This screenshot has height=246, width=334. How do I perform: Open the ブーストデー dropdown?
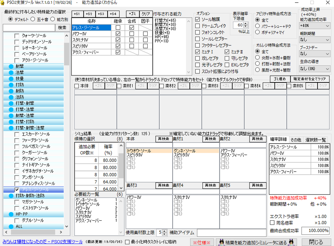click(x=315, y=54)
